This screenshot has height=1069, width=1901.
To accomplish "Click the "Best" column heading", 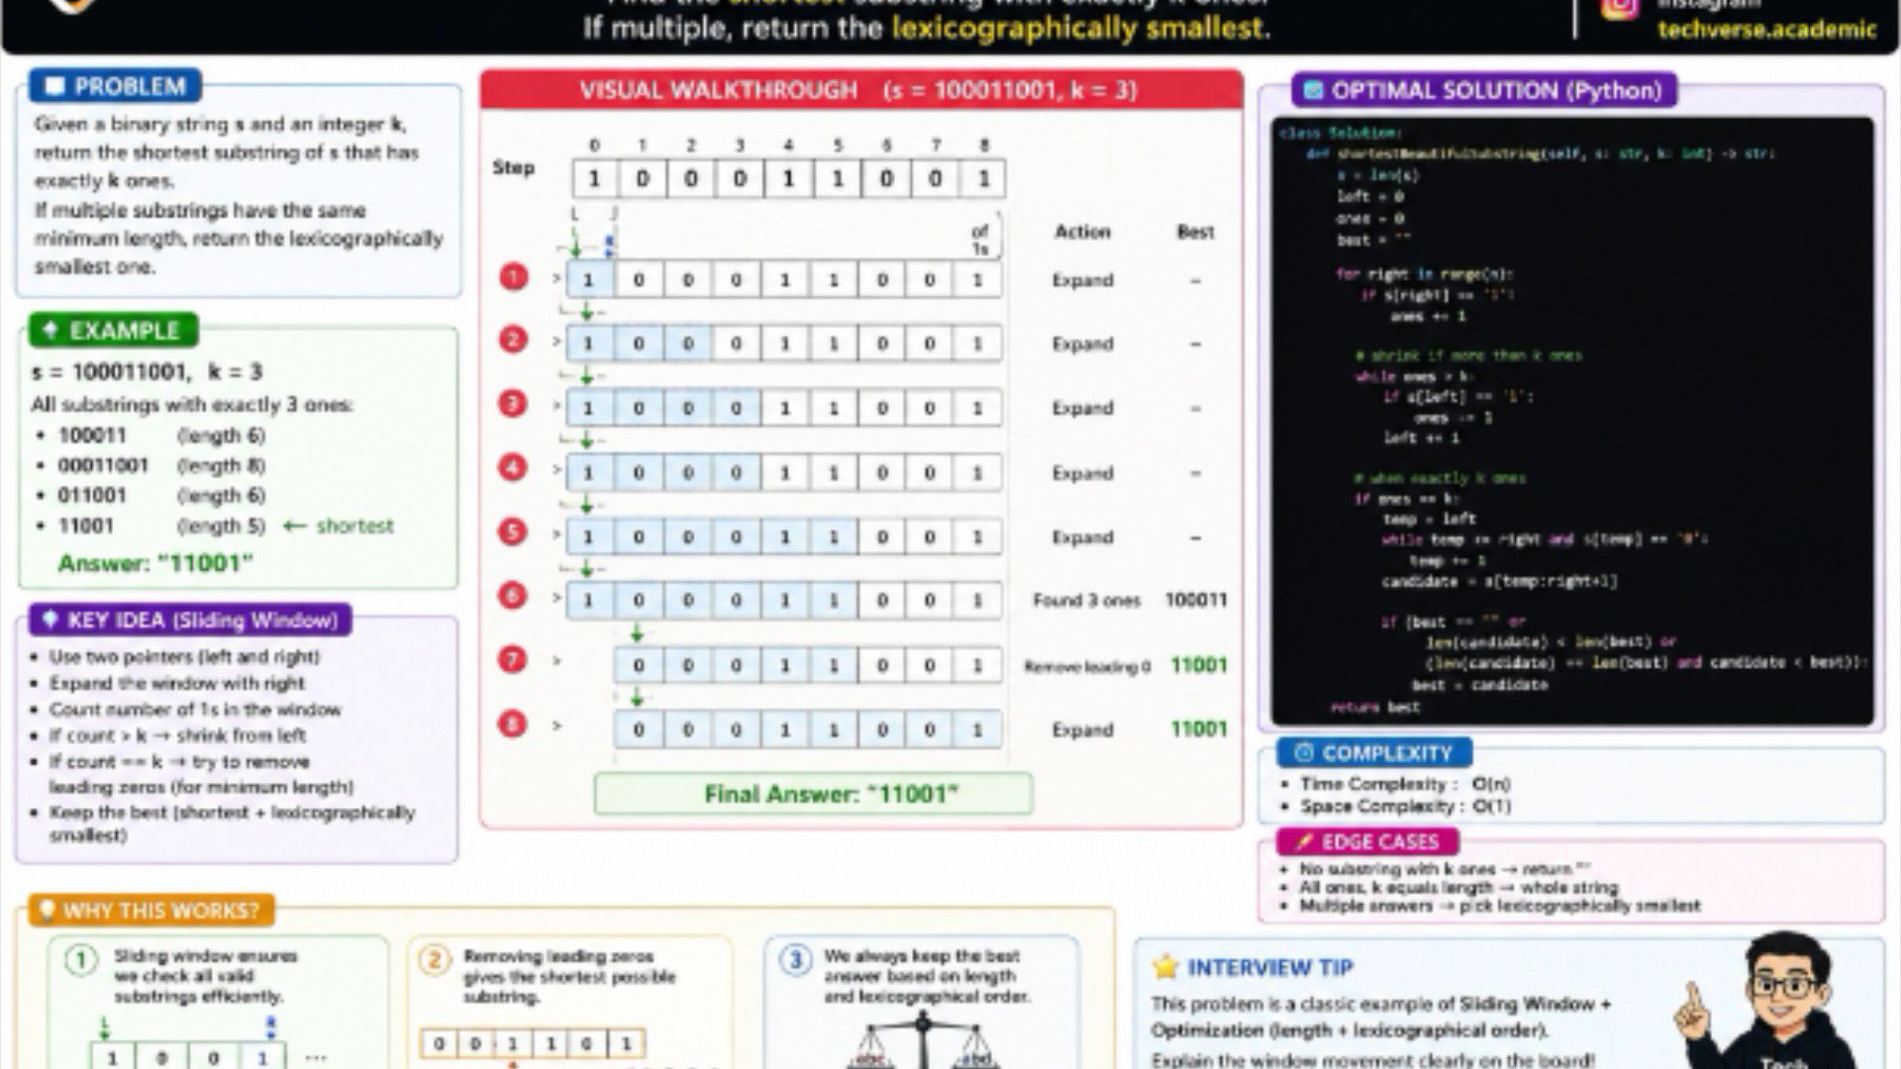I will (x=1195, y=232).
